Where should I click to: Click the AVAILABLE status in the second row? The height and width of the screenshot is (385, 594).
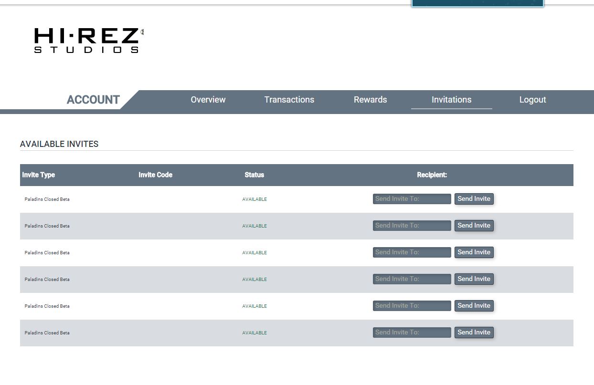point(255,226)
